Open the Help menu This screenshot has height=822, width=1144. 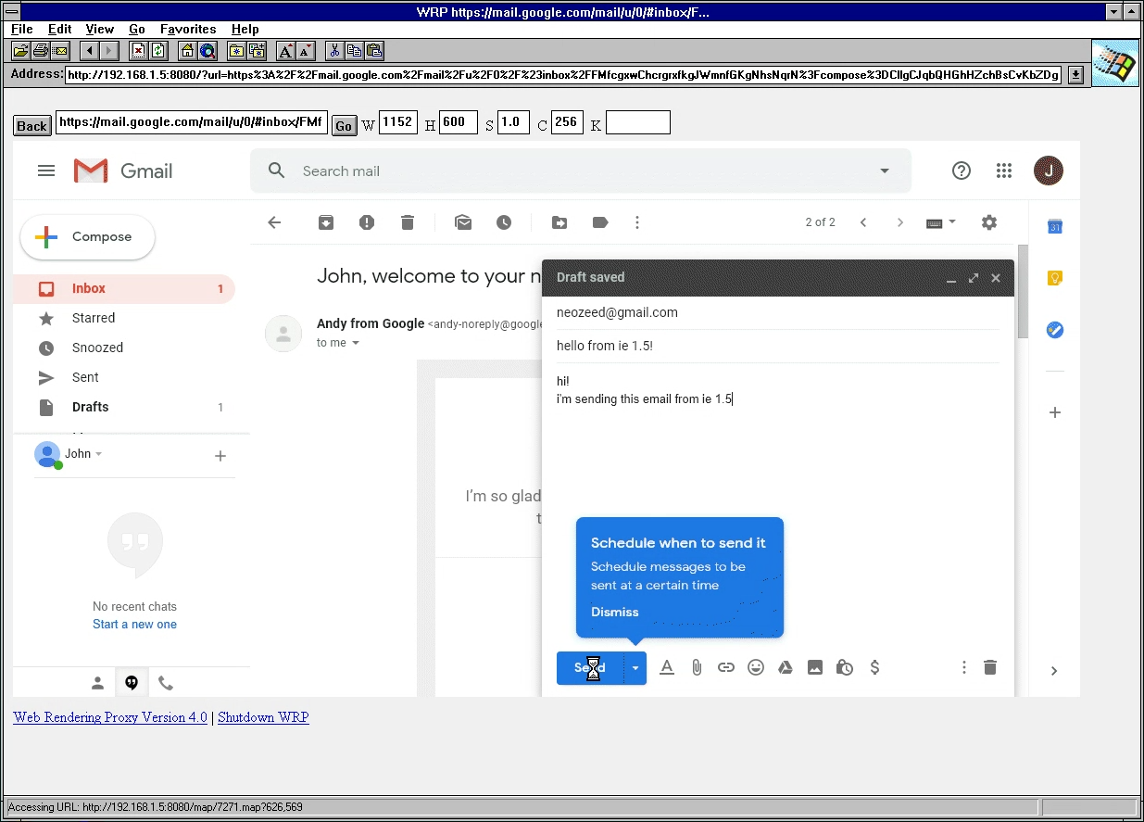click(x=245, y=30)
